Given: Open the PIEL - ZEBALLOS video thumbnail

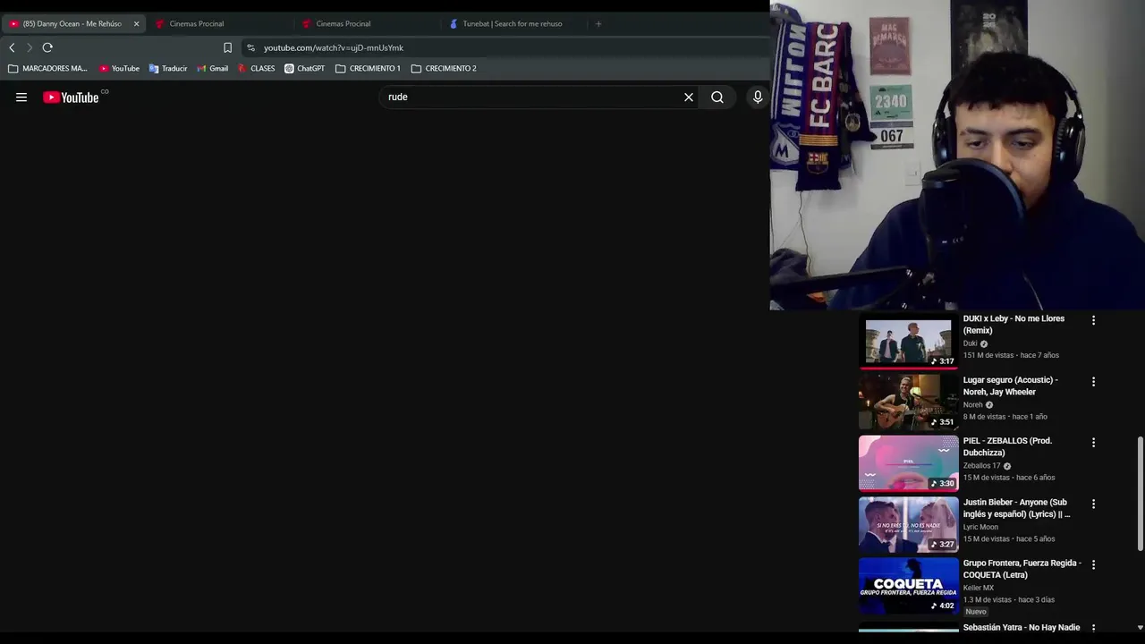Looking at the screenshot, I should pos(908,463).
